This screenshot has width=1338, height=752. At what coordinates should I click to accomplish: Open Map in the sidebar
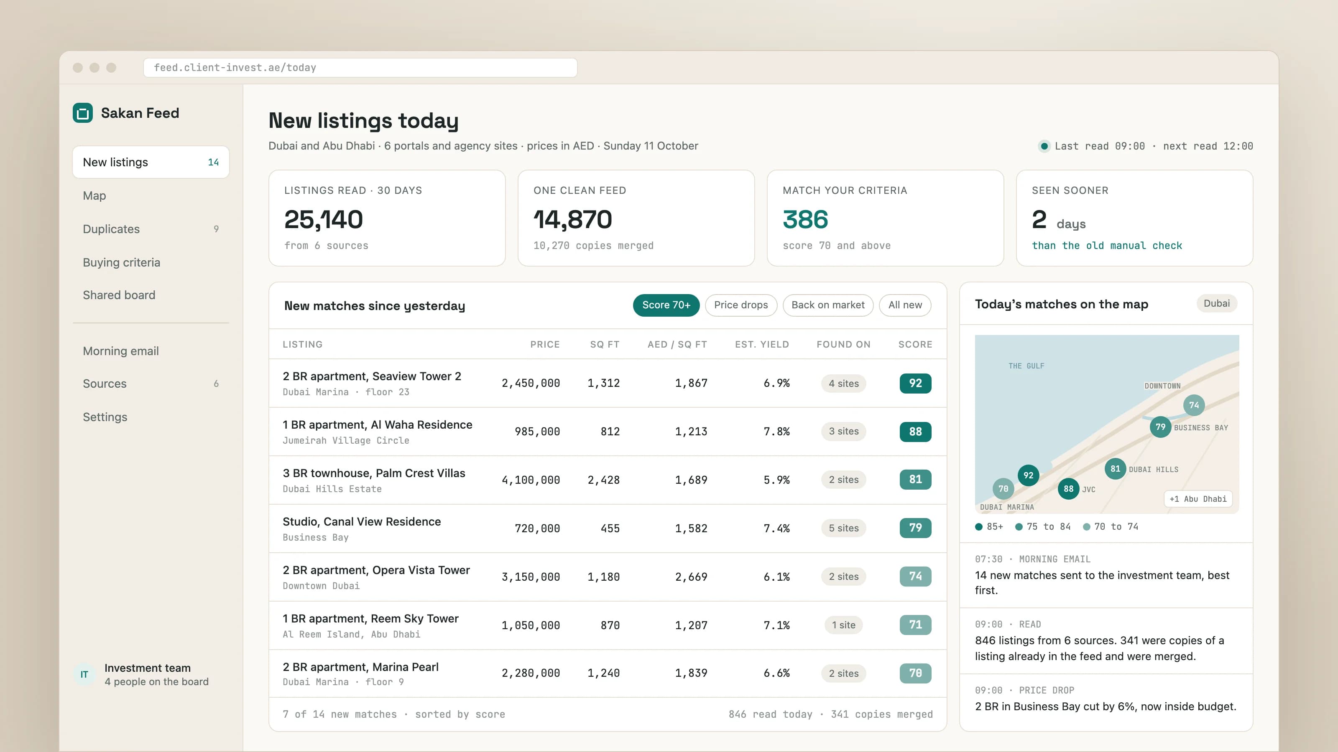(x=151, y=196)
